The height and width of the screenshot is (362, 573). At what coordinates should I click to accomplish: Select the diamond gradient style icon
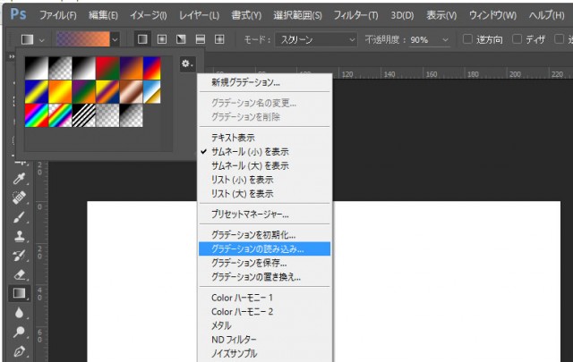click(x=218, y=40)
